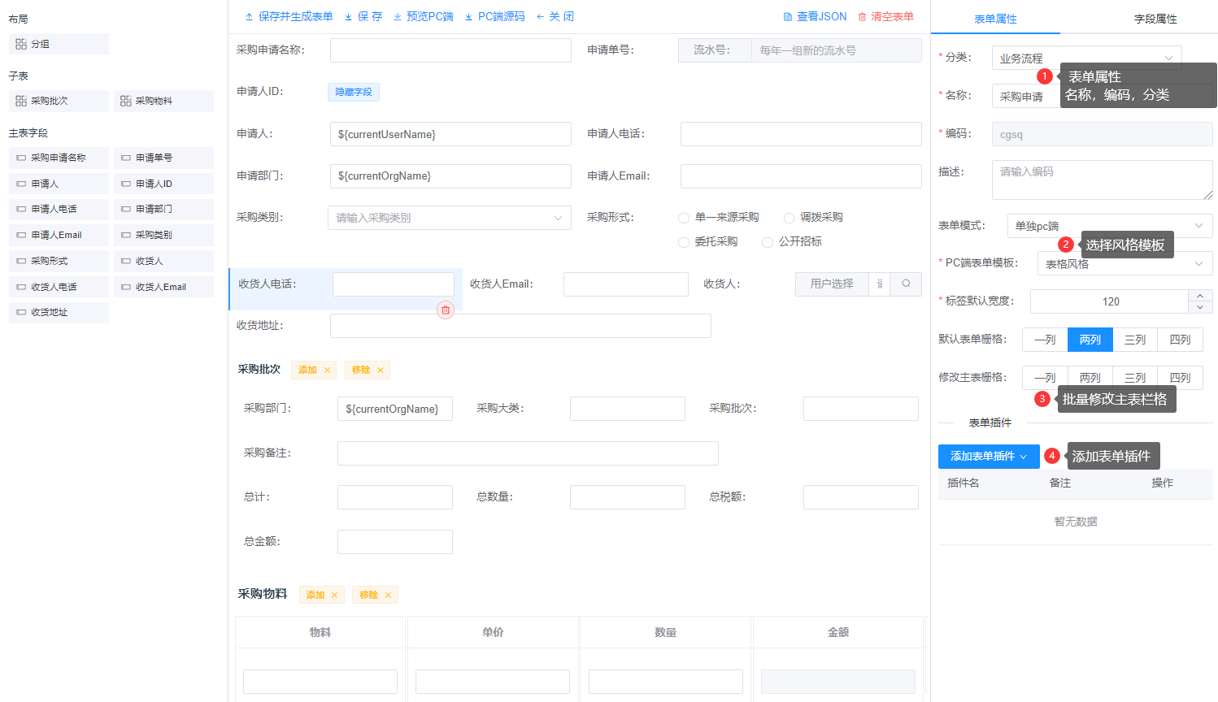This screenshot has width=1218, height=702.
Task: Click PC端源码 in the toolbar
Action: tap(494, 16)
